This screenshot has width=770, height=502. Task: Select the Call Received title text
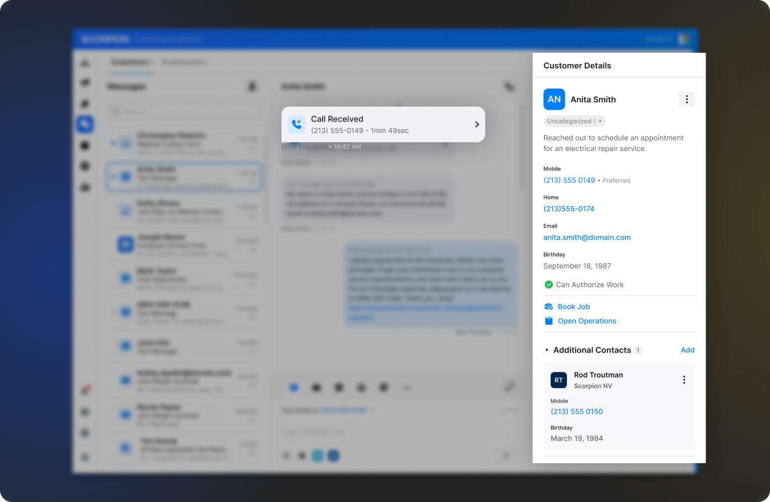tap(337, 119)
